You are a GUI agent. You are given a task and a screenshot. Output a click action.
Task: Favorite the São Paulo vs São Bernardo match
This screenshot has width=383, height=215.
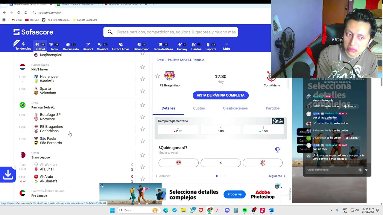tap(143, 141)
